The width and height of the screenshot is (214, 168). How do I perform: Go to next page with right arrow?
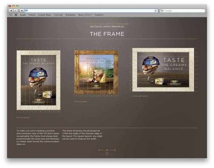(113, 150)
